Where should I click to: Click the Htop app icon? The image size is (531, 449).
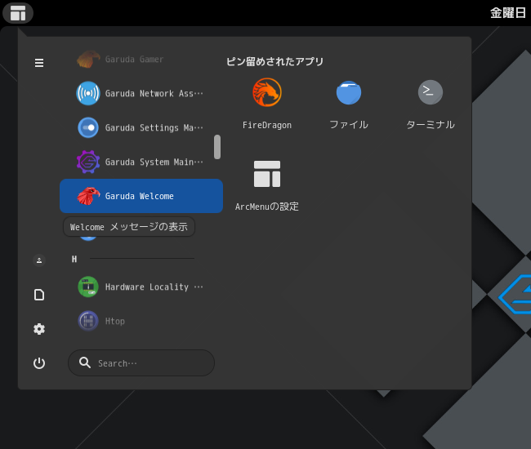(88, 321)
